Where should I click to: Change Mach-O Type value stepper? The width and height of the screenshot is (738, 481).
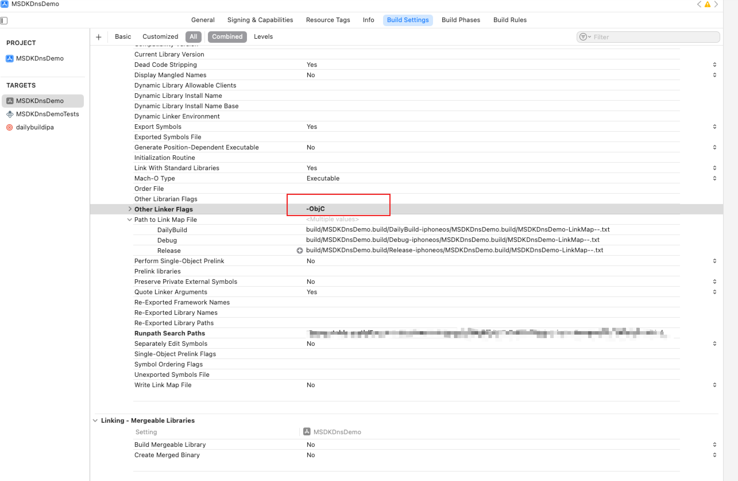[x=714, y=178]
